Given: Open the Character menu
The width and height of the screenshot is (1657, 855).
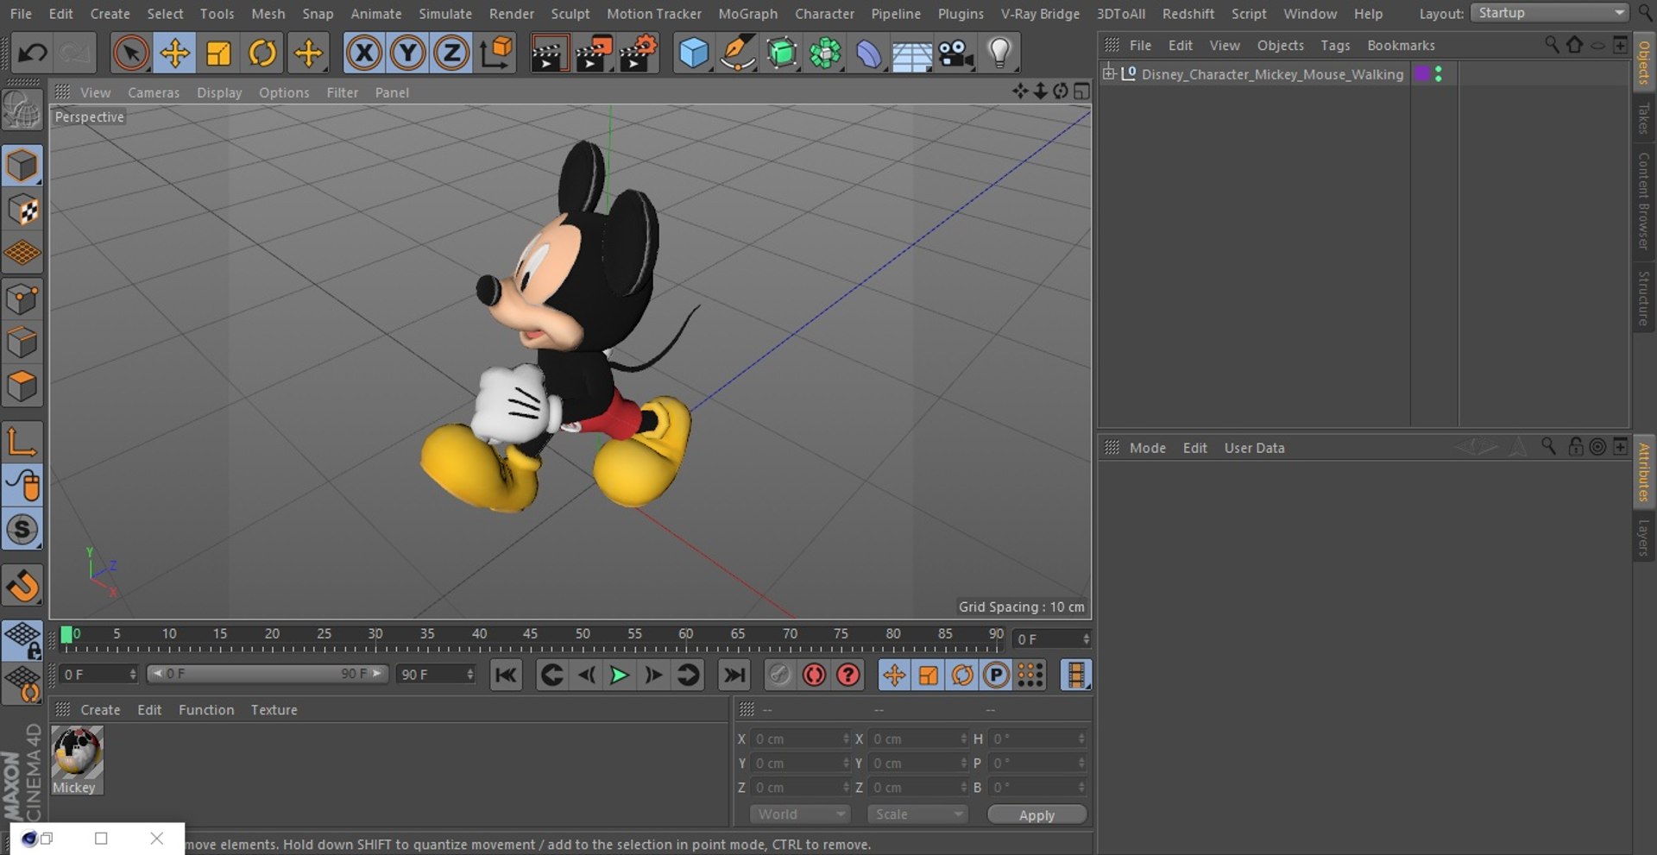Looking at the screenshot, I should (824, 14).
